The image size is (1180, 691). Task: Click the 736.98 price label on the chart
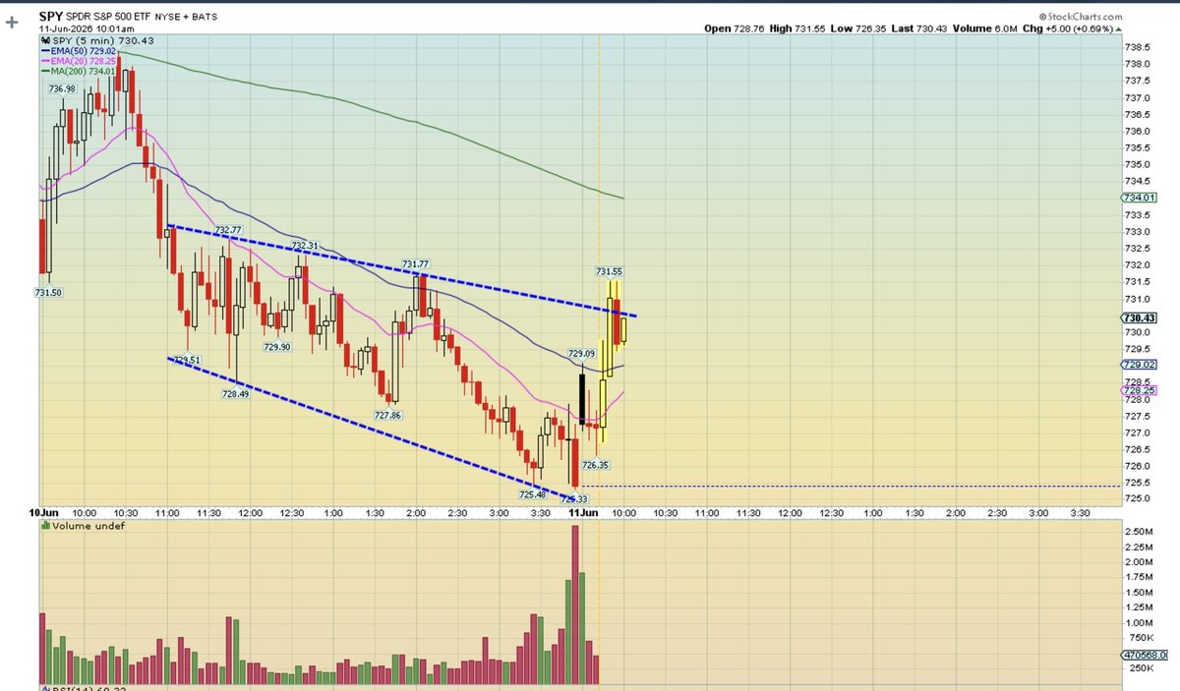coord(61,89)
